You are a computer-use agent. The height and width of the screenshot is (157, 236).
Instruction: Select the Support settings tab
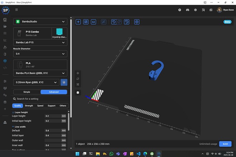[51, 106]
